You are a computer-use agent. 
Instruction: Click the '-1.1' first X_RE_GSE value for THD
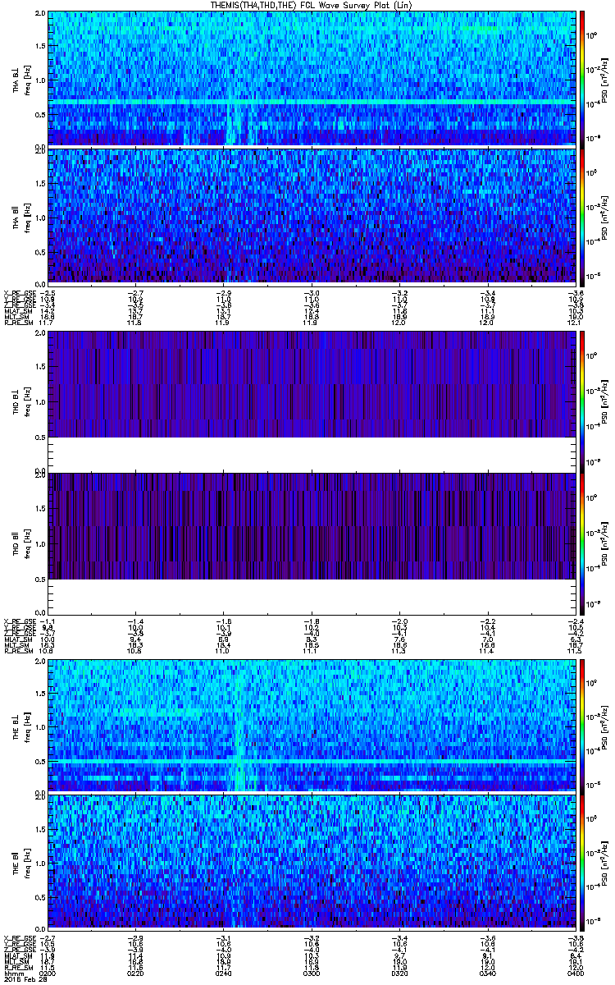[48, 620]
